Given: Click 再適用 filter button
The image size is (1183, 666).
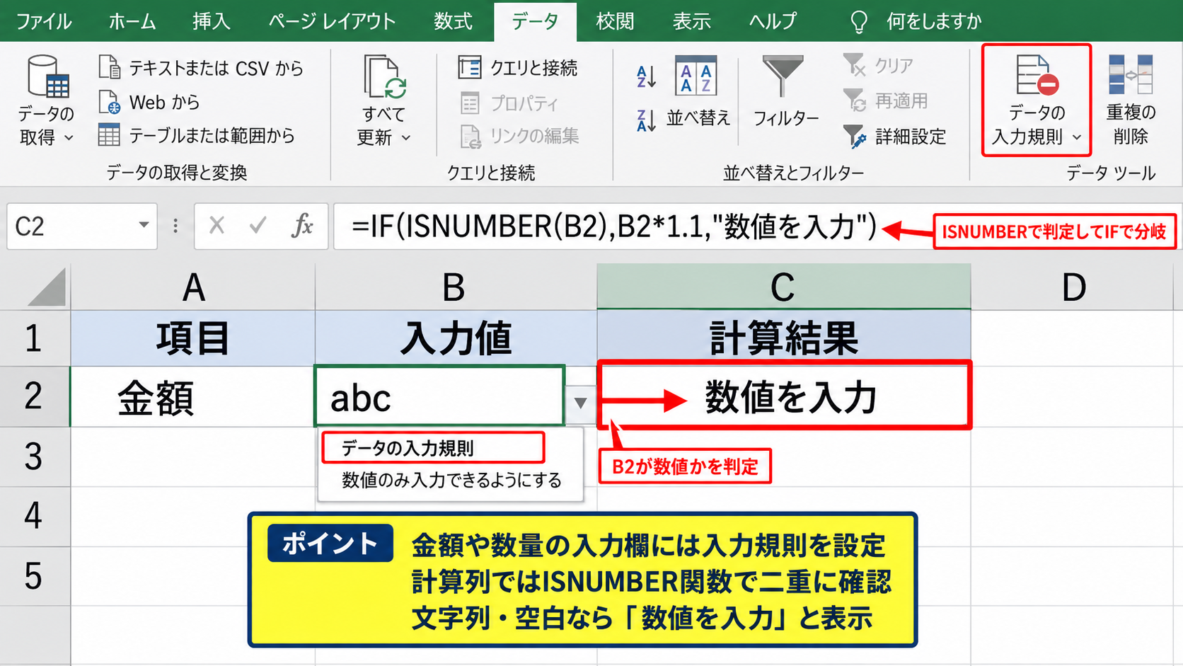Looking at the screenshot, I should coord(885,101).
